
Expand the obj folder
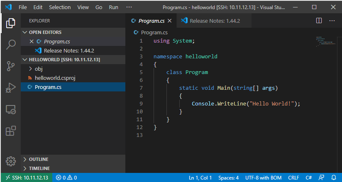point(39,69)
